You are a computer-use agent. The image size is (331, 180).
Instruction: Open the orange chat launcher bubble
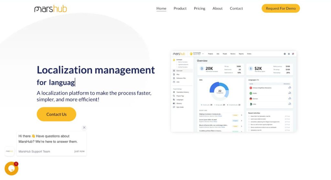coord(11,168)
